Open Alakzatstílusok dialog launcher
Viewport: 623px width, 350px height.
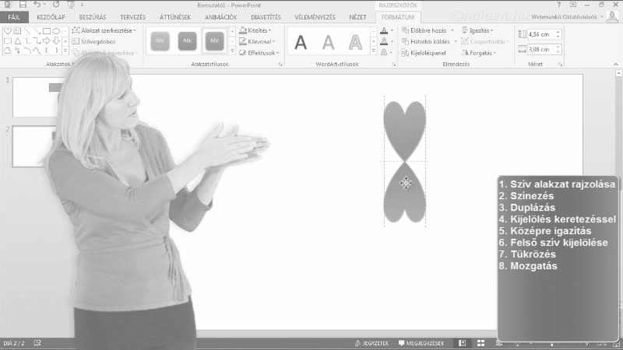[280, 65]
